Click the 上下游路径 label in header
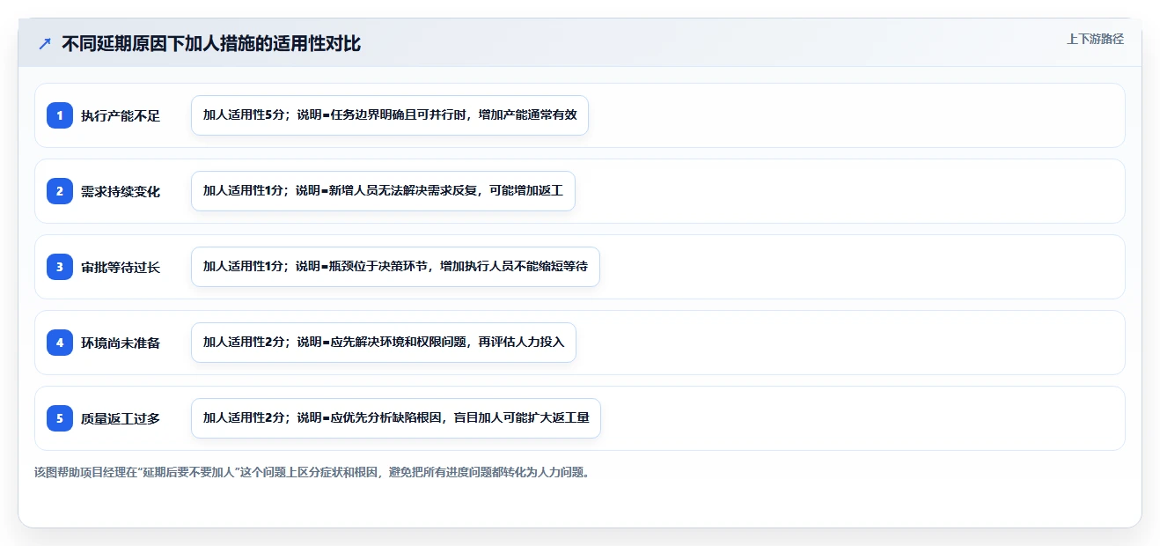 1095,39
